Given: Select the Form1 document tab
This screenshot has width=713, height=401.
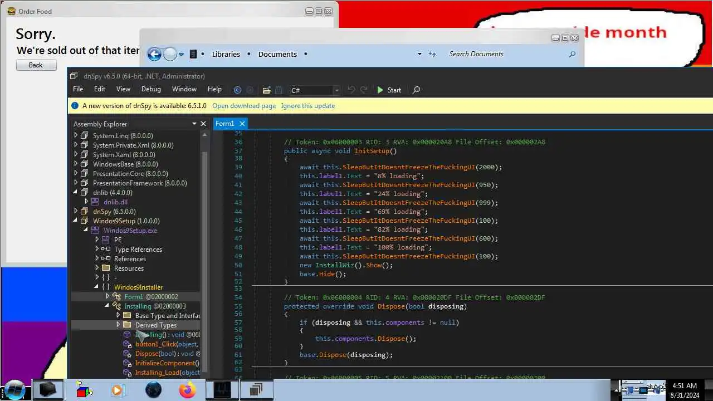Looking at the screenshot, I should (x=225, y=124).
